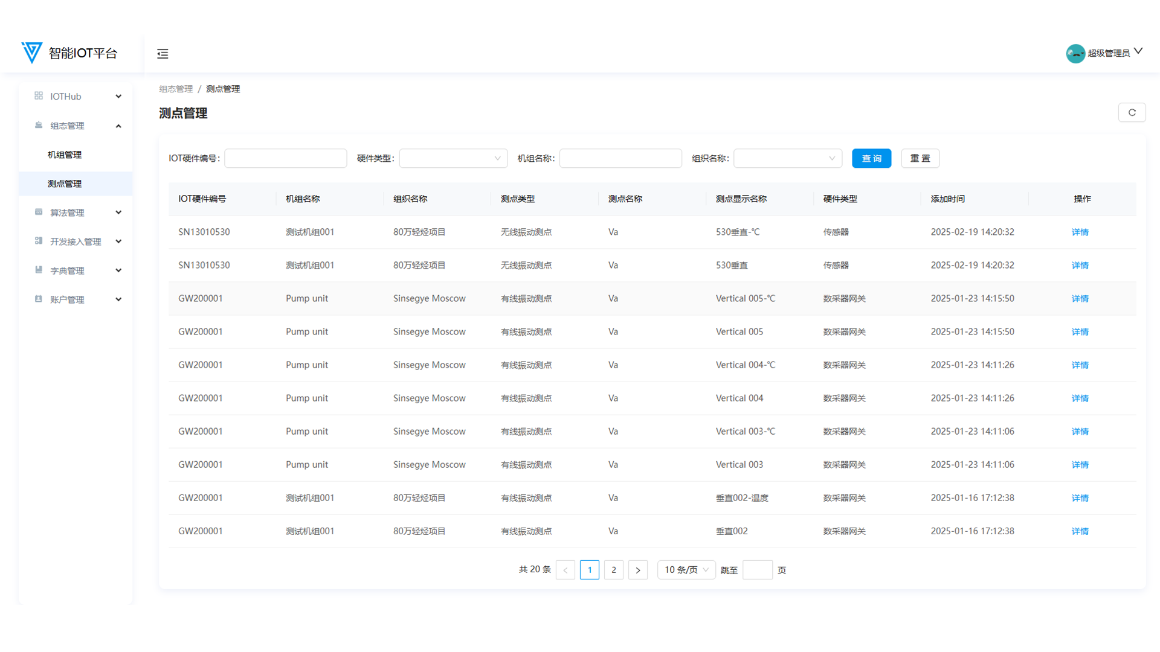Collapse the 组态管理 menu chevron
The width and height of the screenshot is (1160, 652).
[x=118, y=126]
